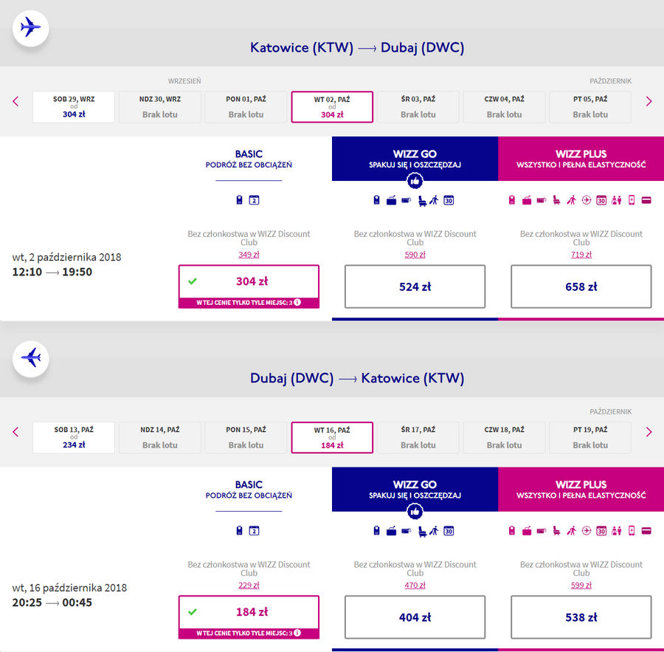
Task: Select the outbound BASIC fare 304 zł
Action: point(249,286)
